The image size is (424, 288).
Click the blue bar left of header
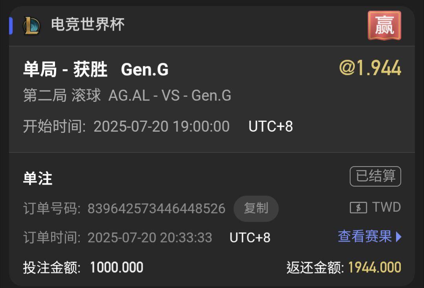click(x=11, y=26)
